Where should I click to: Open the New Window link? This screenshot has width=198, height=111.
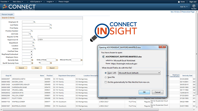[x=175, y=12]
